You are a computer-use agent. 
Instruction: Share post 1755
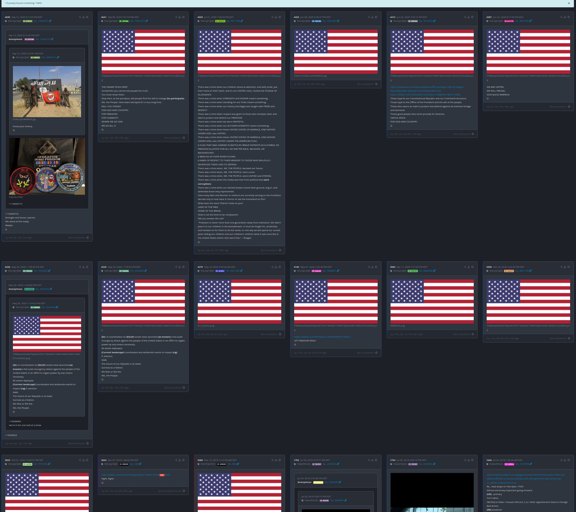[x=369, y=460]
